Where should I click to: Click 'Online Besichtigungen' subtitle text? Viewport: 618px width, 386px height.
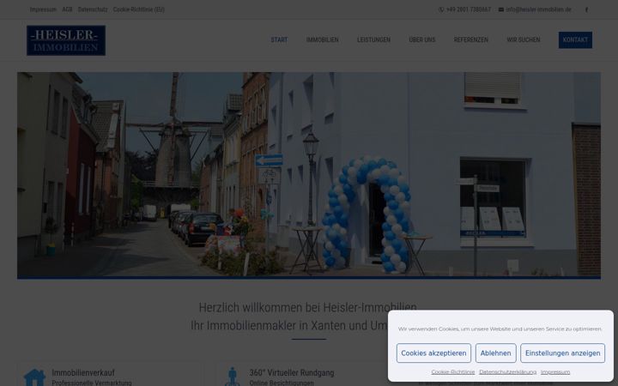[x=282, y=383]
